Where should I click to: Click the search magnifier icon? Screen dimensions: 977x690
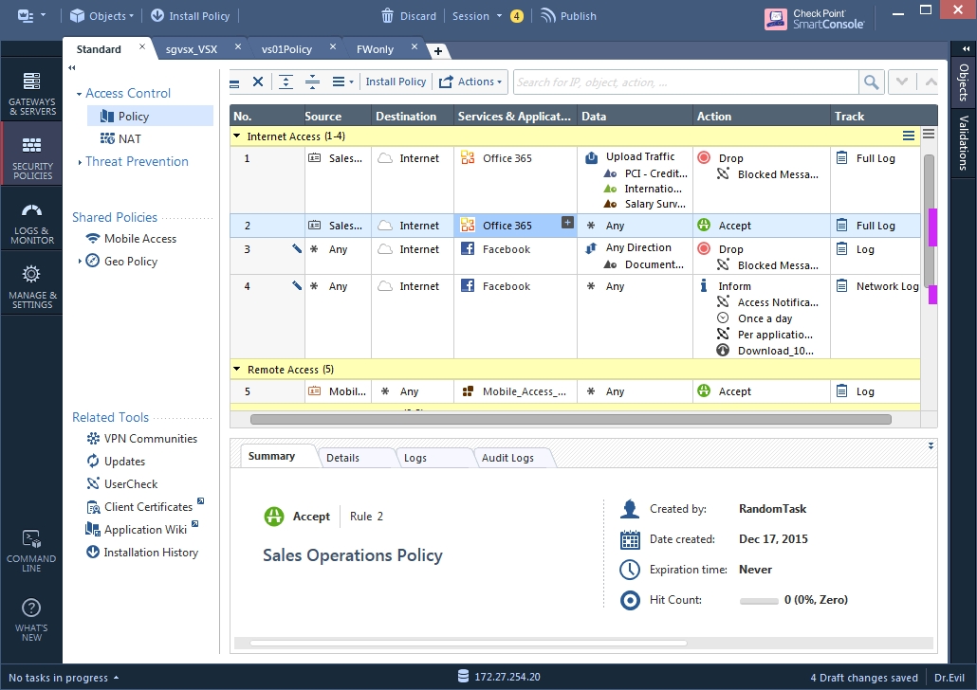point(871,82)
